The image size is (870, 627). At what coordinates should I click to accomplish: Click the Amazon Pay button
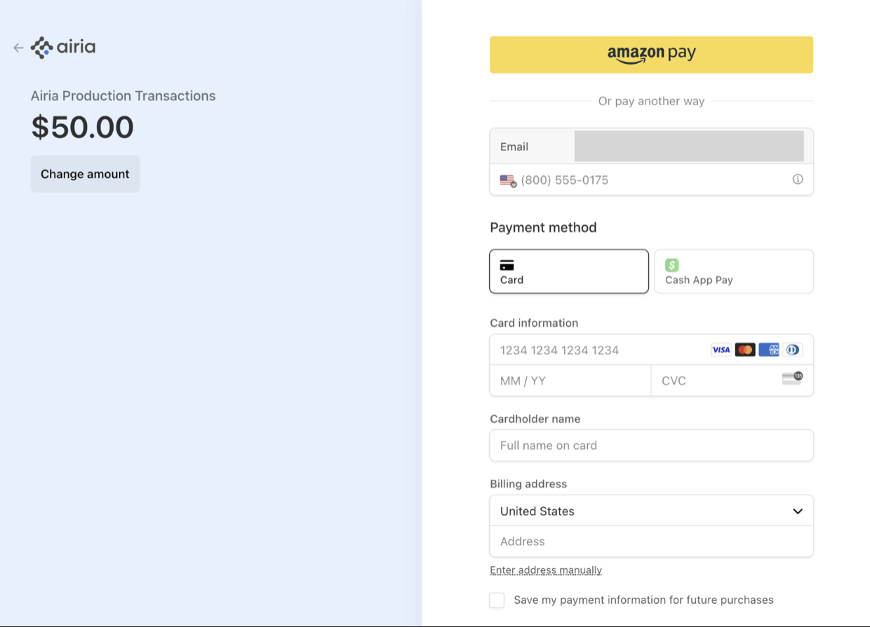point(651,55)
